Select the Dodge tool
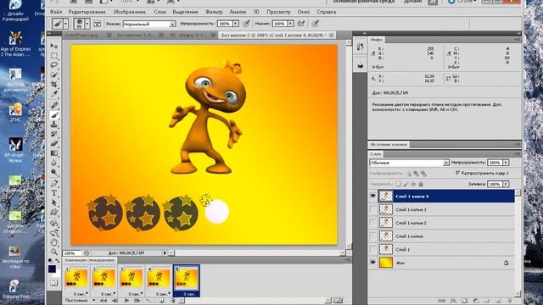Image resolution: width=543 pixels, height=305 pixels. pos(54,172)
